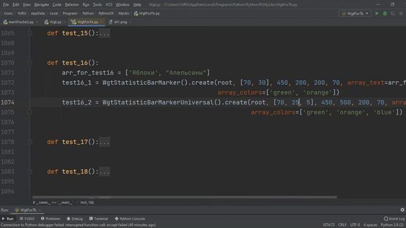Click the 1074:72 cursor position indicator

pyautogui.click(x=329, y=225)
